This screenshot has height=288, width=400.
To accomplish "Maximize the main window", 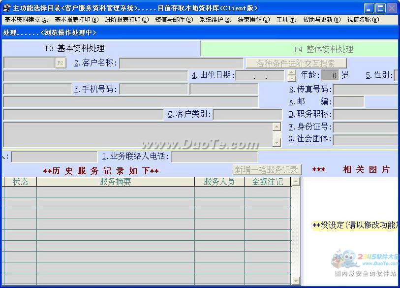I will tap(380, 8).
